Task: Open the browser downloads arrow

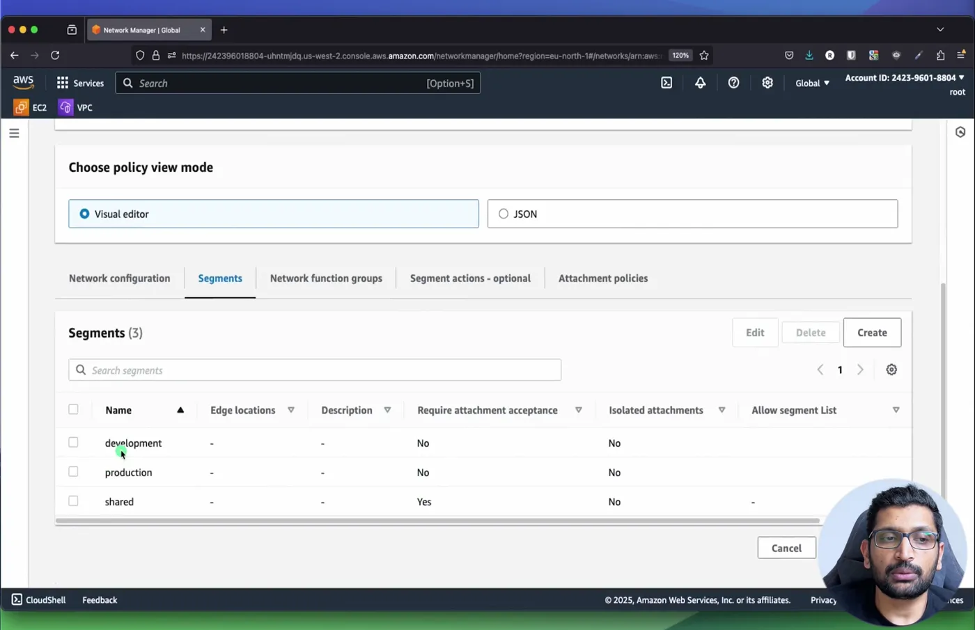Action: (809, 55)
